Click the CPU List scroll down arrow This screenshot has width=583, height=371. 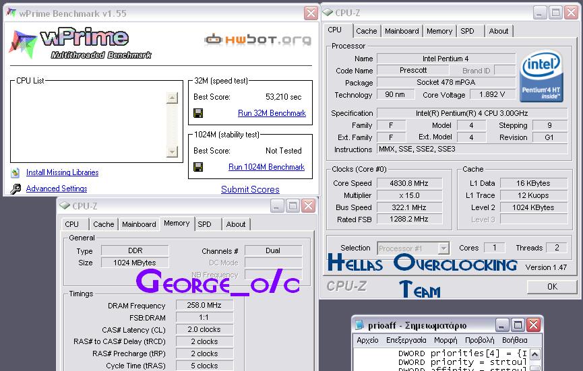click(172, 151)
